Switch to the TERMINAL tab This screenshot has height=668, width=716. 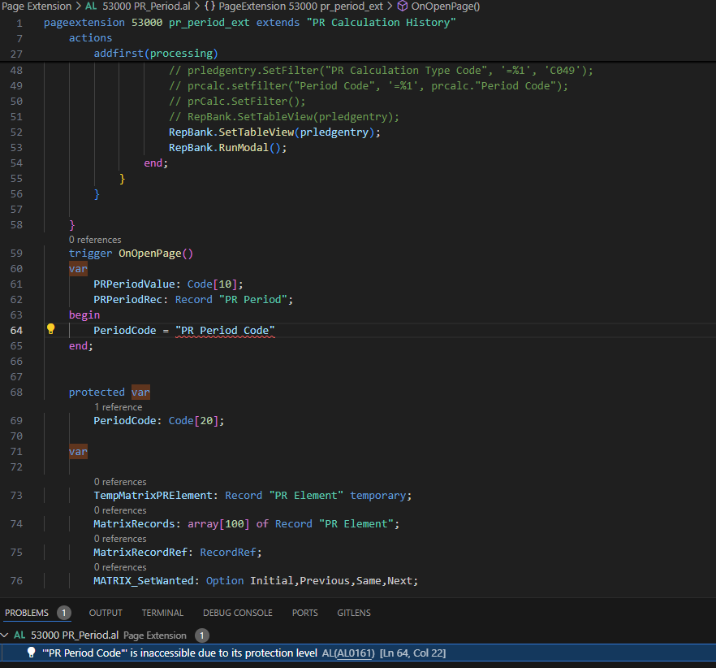[162, 613]
